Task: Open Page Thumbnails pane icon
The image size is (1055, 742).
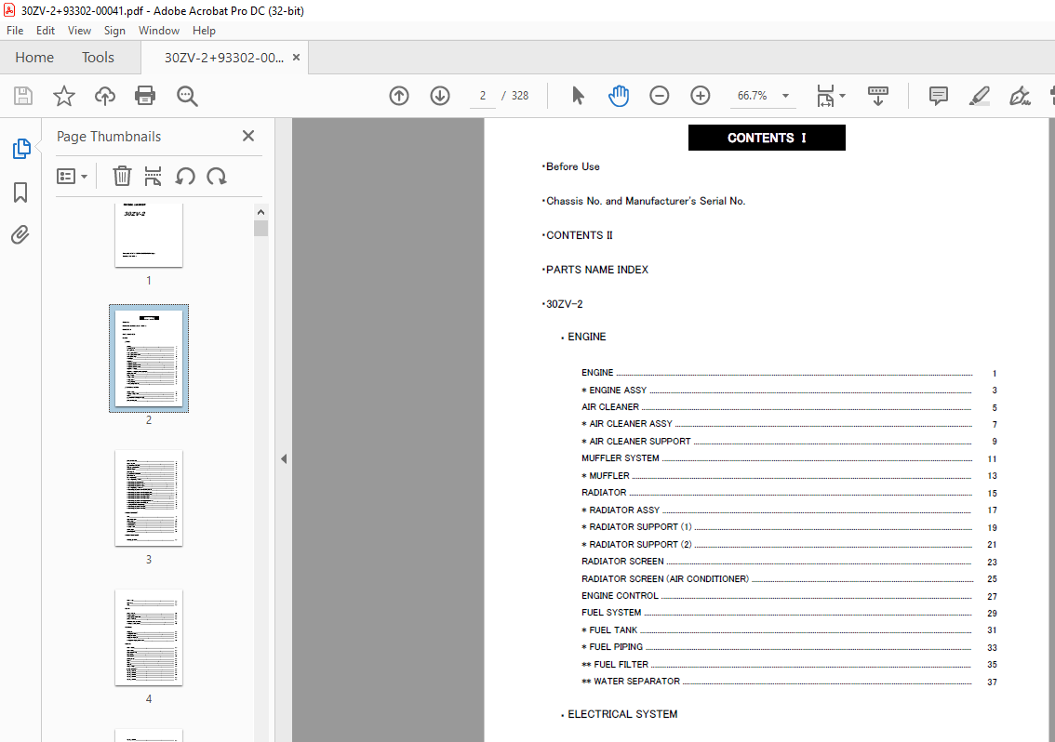Action: [x=20, y=149]
